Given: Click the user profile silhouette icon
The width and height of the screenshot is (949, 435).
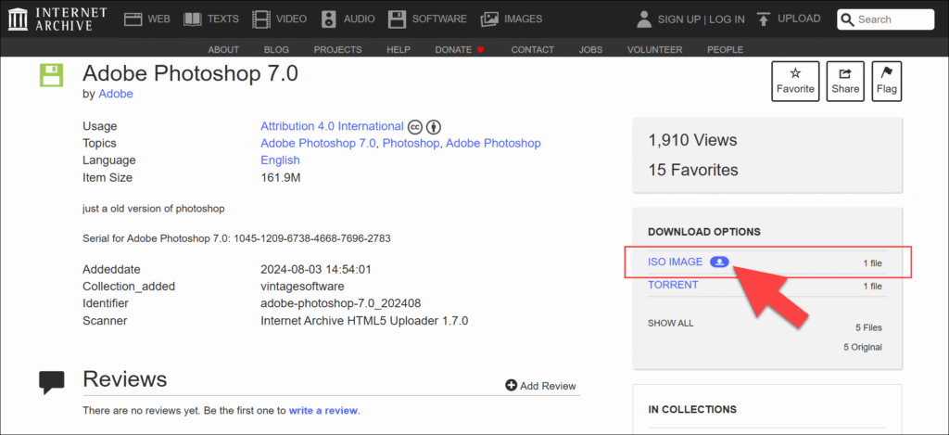Looking at the screenshot, I should [x=644, y=19].
